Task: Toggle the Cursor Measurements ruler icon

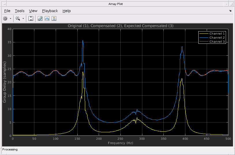Action: point(40,18)
